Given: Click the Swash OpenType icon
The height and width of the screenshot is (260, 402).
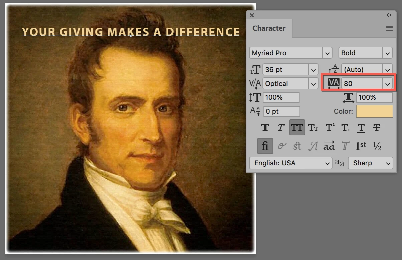Looking at the screenshot, I should click(313, 146).
